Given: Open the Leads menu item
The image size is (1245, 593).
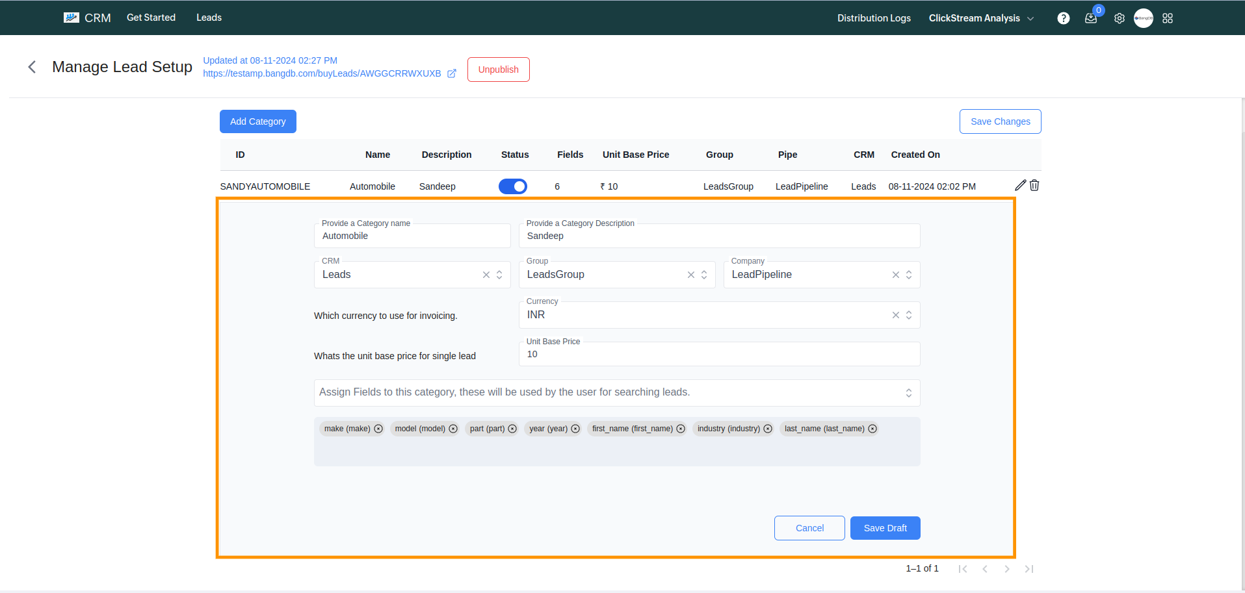Looking at the screenshot, I should (209, 18).
